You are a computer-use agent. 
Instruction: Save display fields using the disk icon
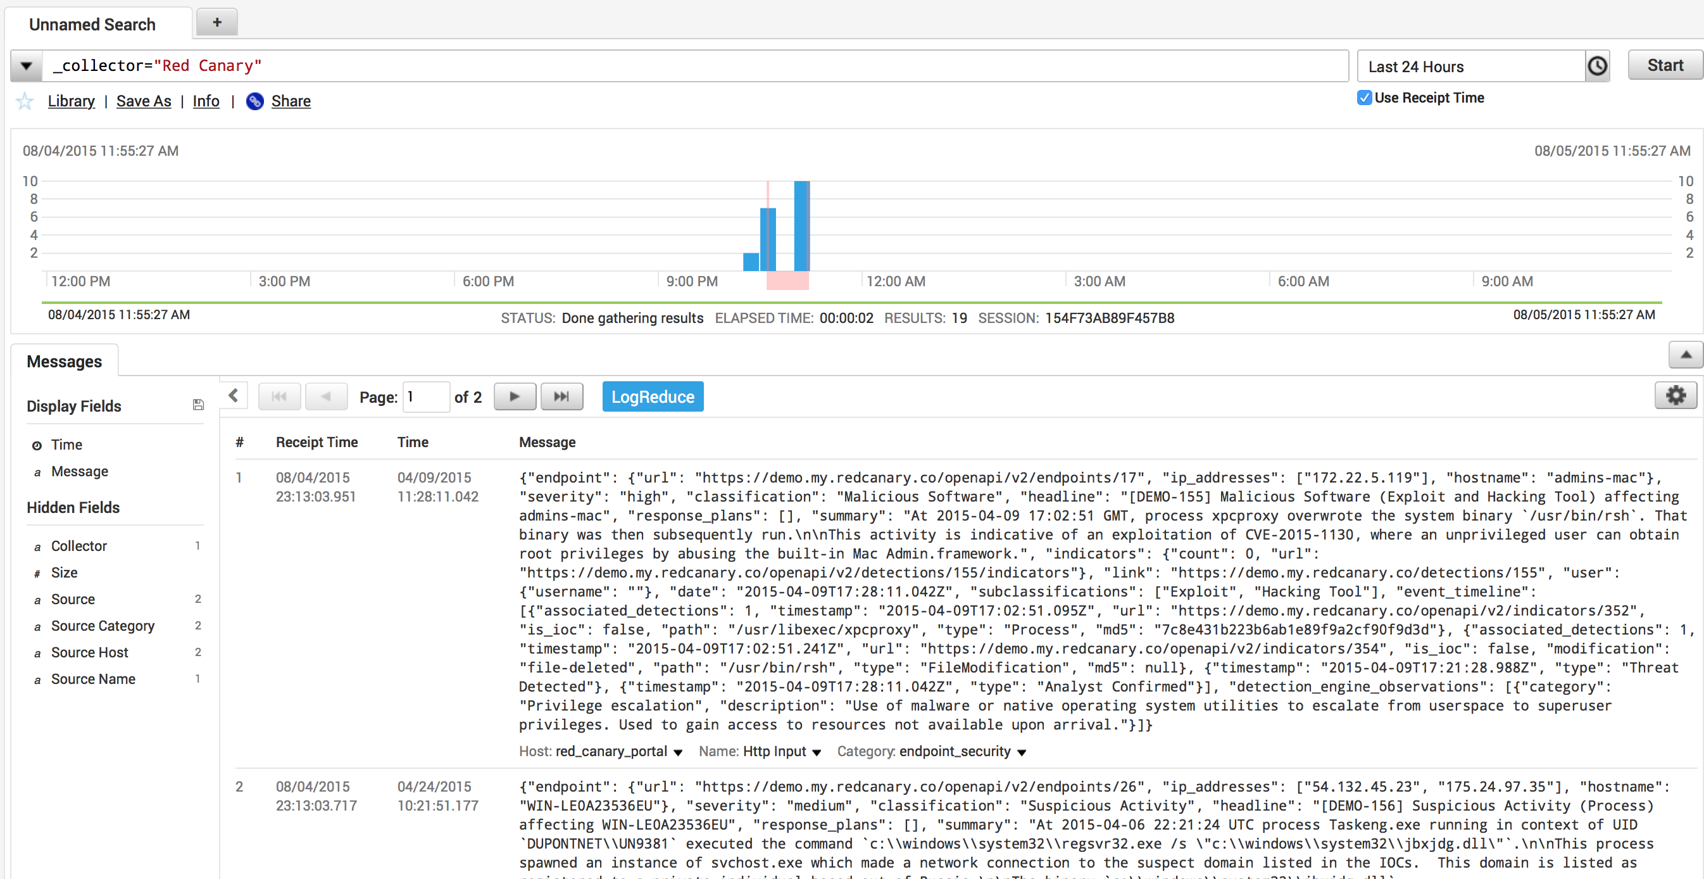(x=197, y=405)
